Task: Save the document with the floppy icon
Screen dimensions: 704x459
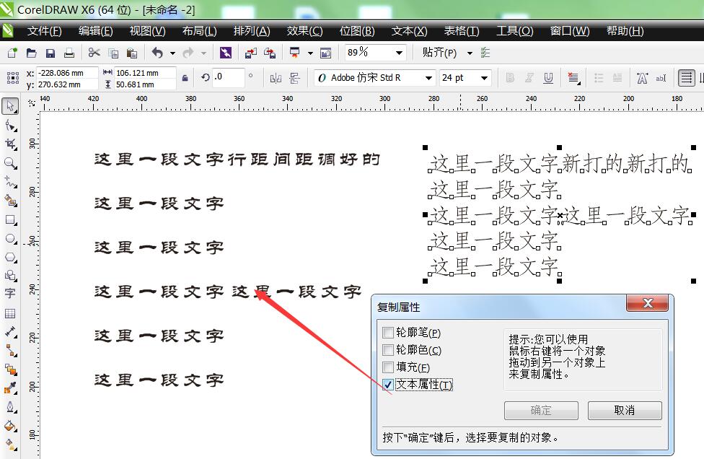Action: 50,53
